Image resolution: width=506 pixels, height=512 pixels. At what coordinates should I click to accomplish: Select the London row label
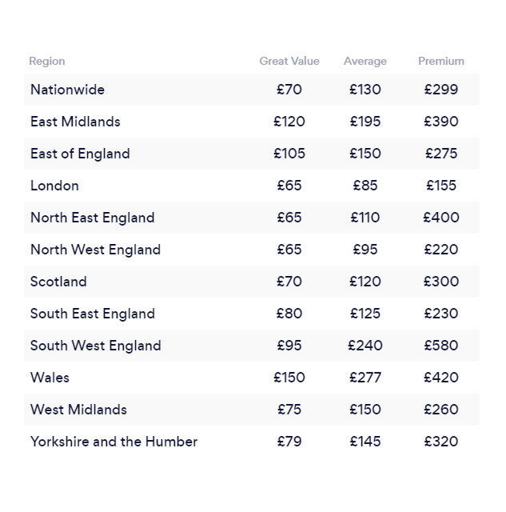(x=54, y=186)
